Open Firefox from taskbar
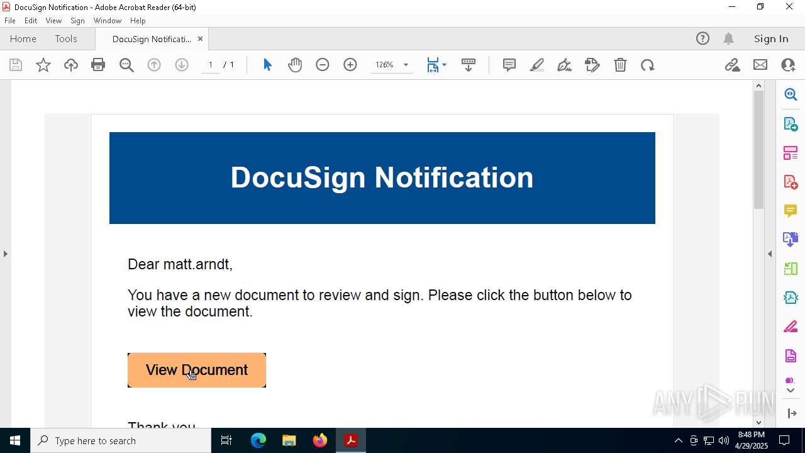 click(320, 440)
